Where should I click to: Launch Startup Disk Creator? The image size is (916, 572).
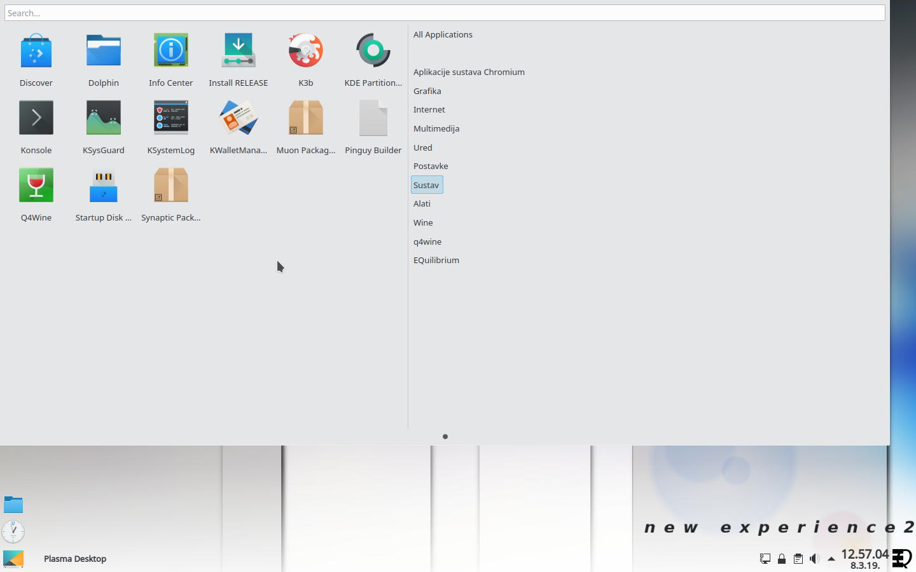[x=104, y=195]
